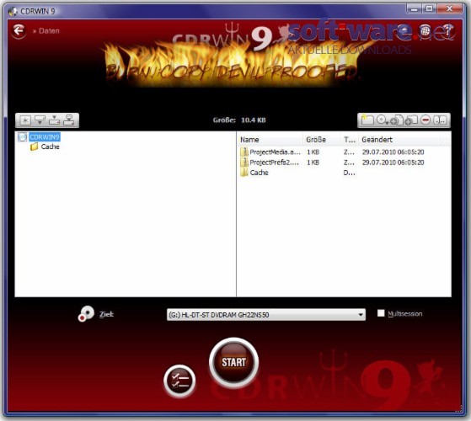Sort by the Geändert column header
The width and height of the screenshot is (471, 421).
point(399,140)
